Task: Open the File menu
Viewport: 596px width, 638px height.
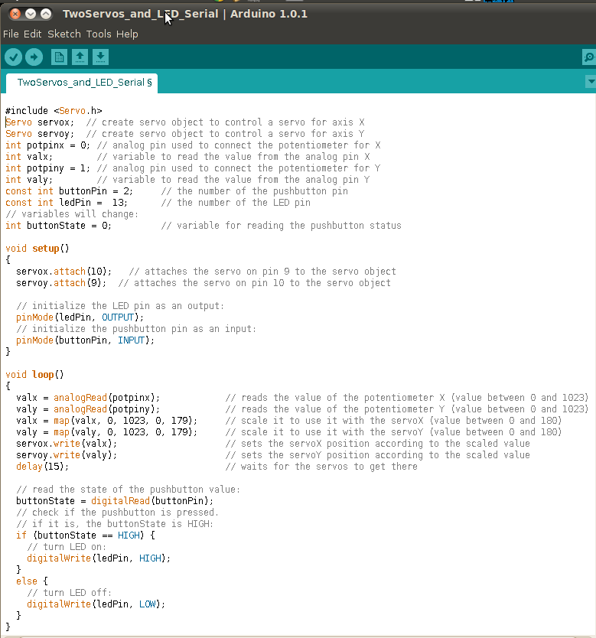Action: pyautogui.click(x=11, y=34)
